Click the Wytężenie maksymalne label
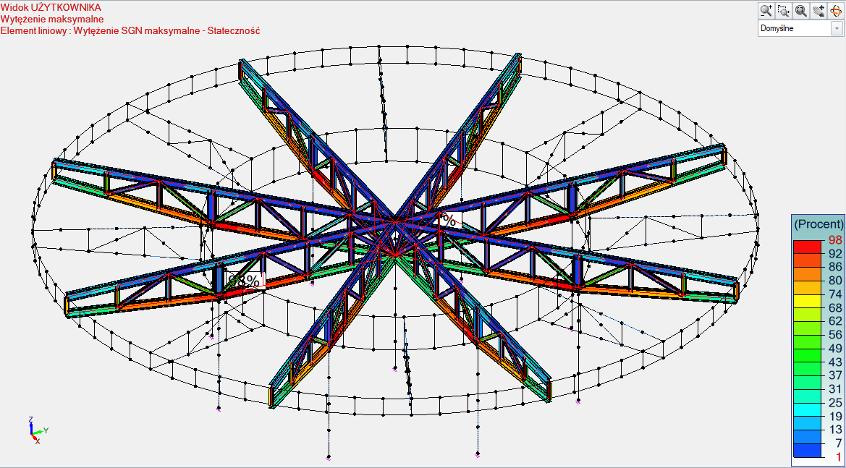The width and height of the screenshot is (846, 468). pos(52,19)
